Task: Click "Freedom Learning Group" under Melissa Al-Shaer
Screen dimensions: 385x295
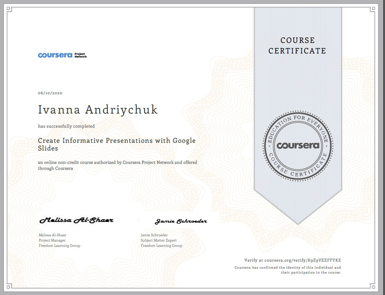Action: pyautogui.click(x=59, y=245)
